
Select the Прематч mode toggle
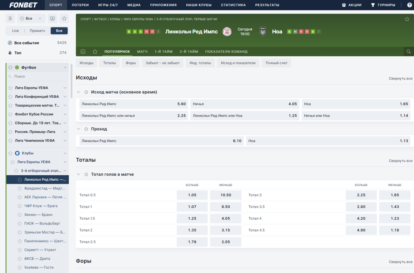38,31
